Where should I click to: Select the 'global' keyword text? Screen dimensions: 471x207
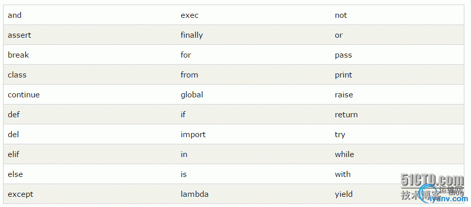pyautogui.click(x=192, y=95)
